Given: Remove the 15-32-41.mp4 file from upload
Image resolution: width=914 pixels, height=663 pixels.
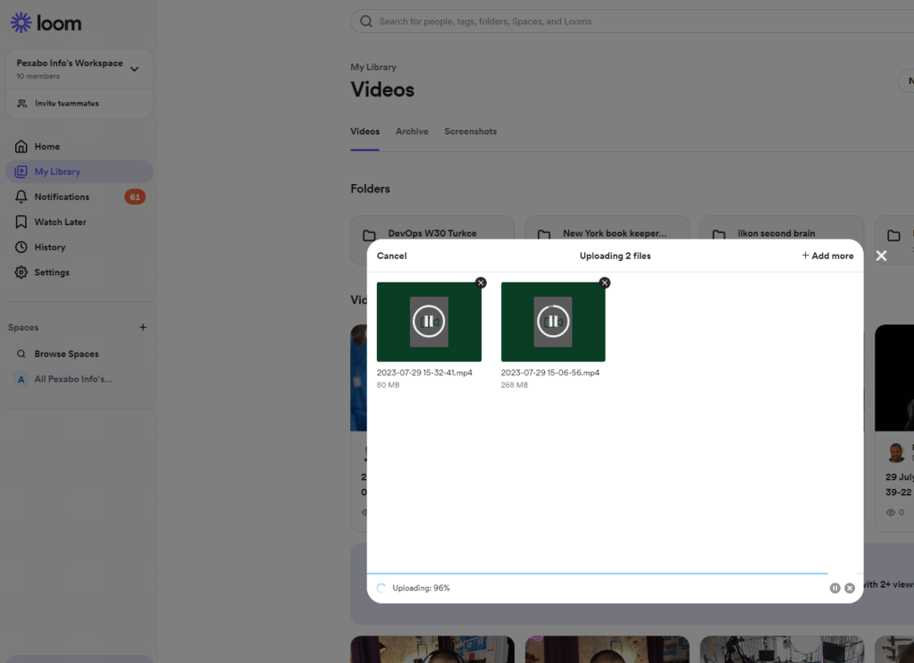Looking at the screenshot, I should click(481, 283).
